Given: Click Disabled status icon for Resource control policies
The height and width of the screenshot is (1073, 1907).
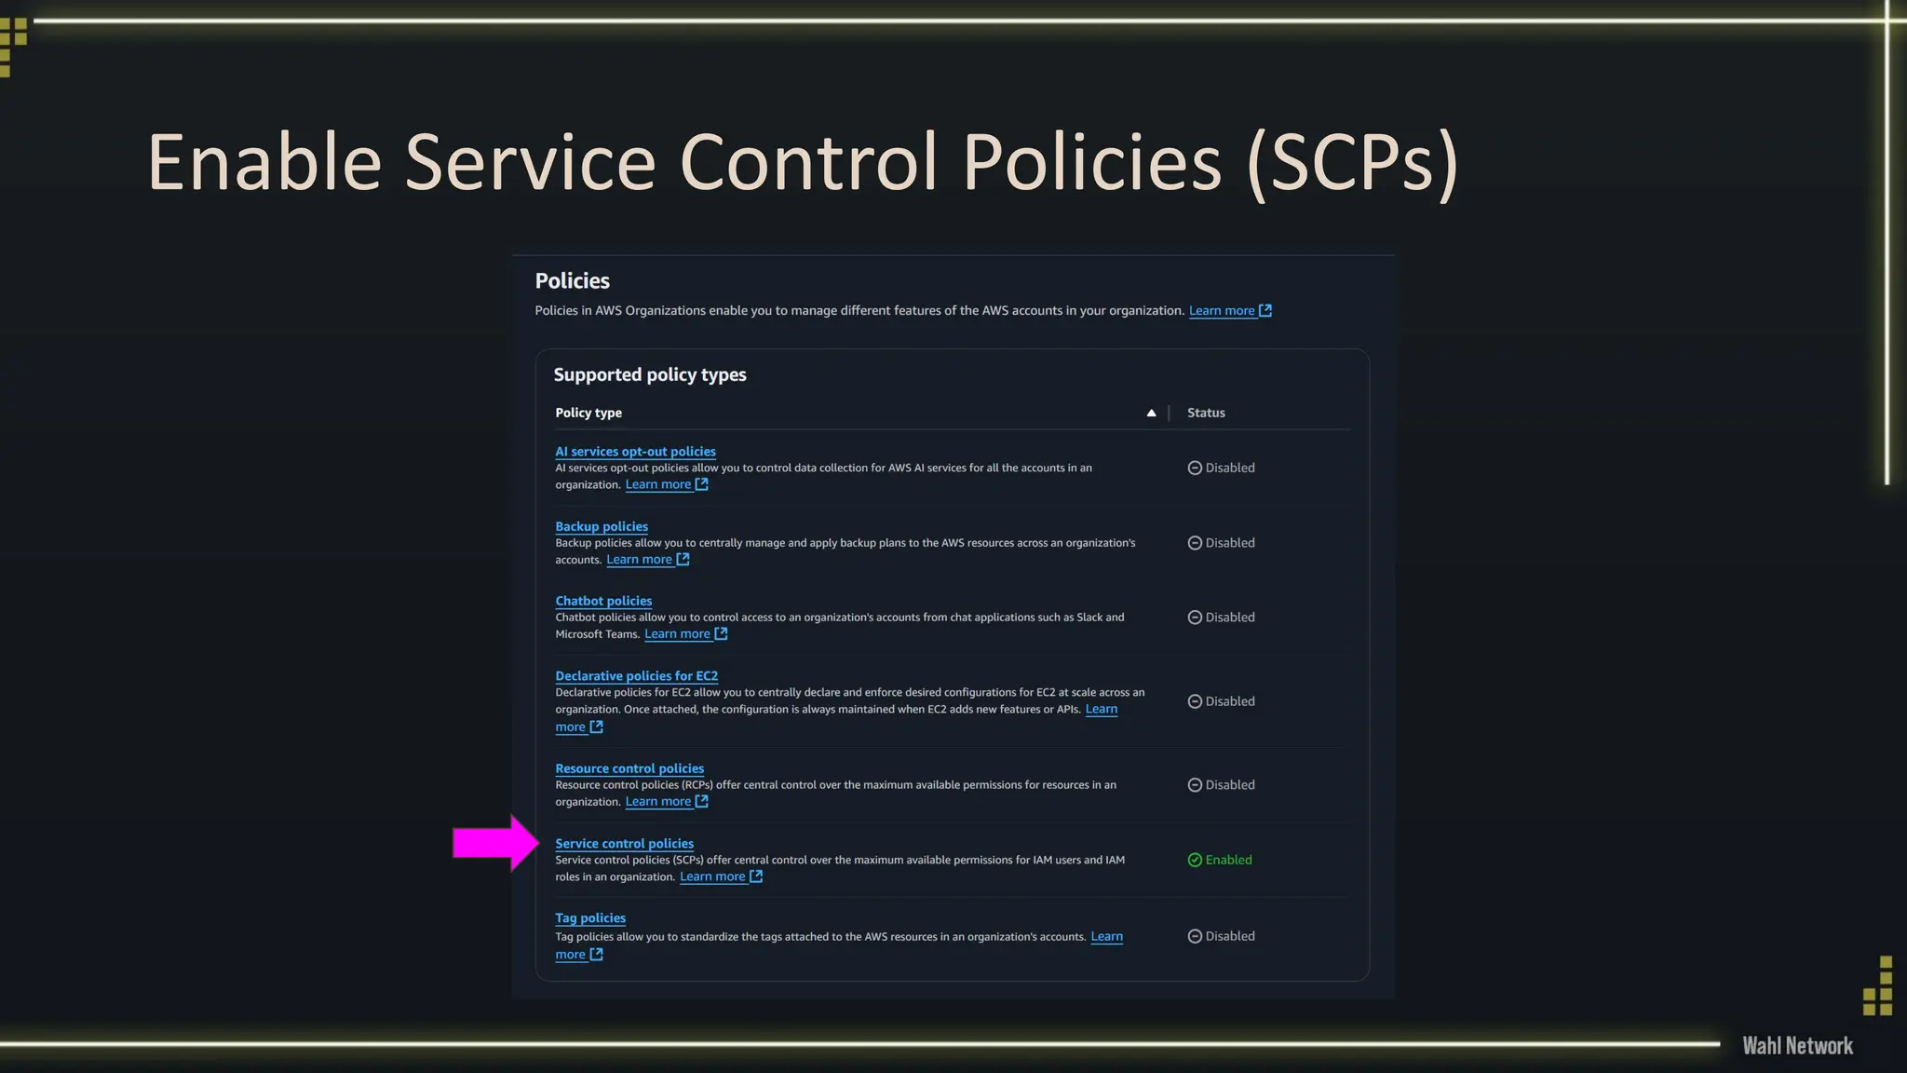Looking at the screenshot, I should click(x=1195, y=785).
